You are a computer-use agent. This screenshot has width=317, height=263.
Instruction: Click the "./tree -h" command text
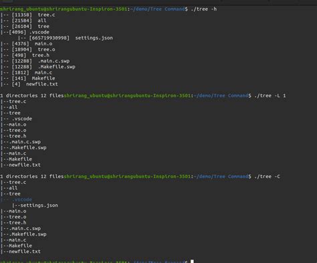pyautogui.click(x=204, y=9)
